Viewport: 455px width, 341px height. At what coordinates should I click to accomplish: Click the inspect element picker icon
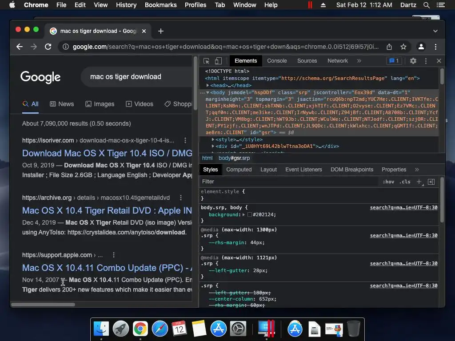tap(206, 61)
